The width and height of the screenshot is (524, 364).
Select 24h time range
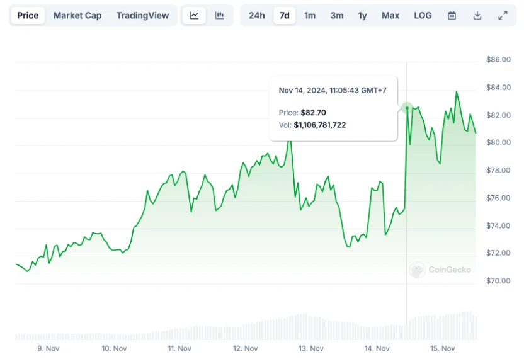point(256,16)
